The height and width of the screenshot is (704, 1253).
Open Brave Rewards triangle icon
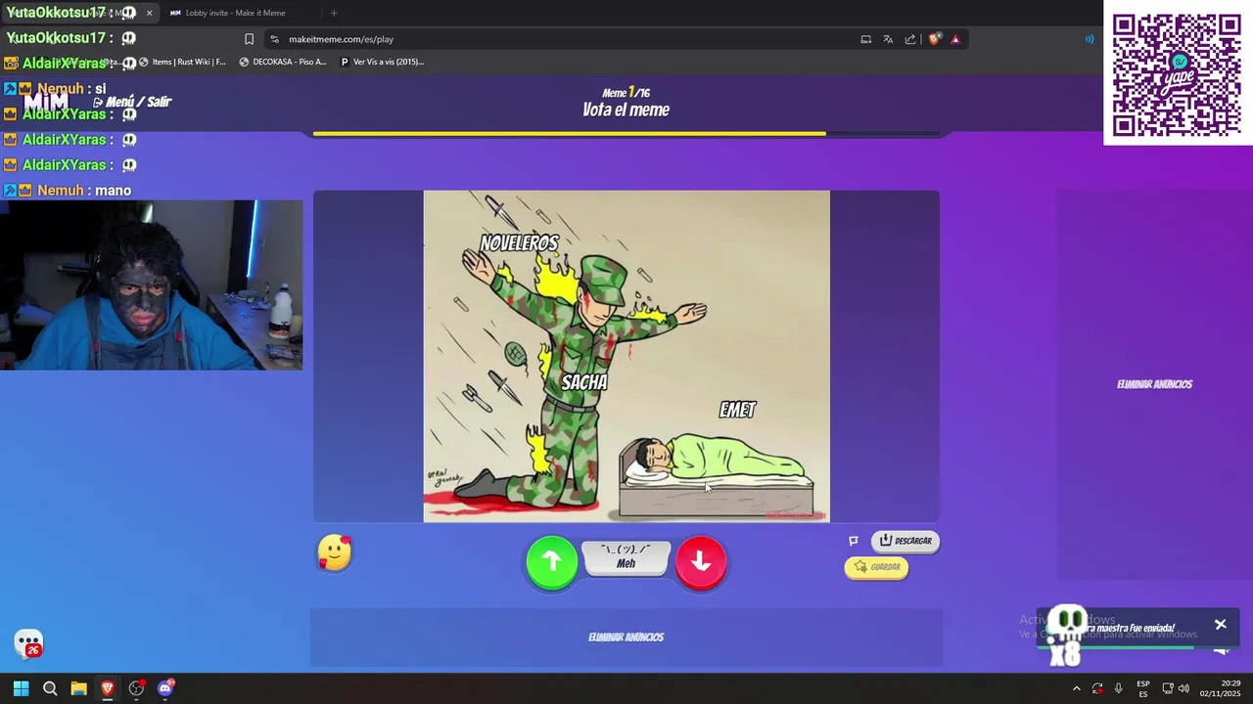955,39
